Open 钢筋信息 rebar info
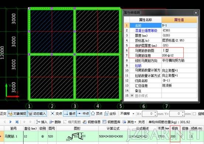The height and width of the screenshot is (144, 204). pyautogui.click(x=91, y=122)
